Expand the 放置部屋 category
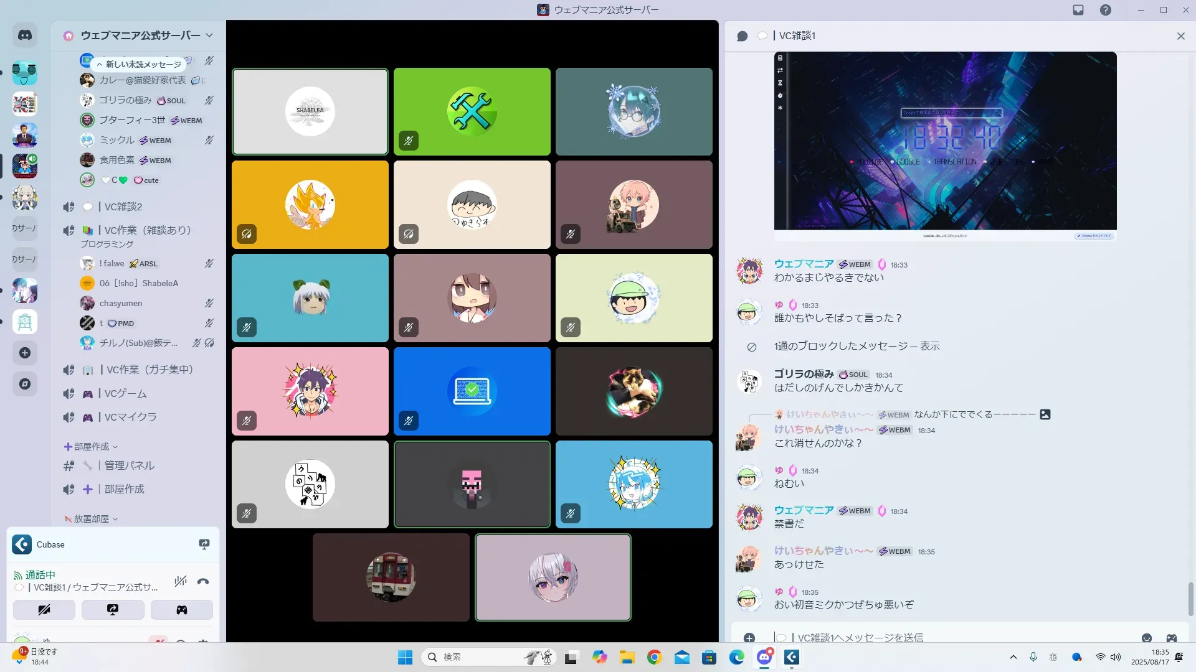 coord(91,519)
